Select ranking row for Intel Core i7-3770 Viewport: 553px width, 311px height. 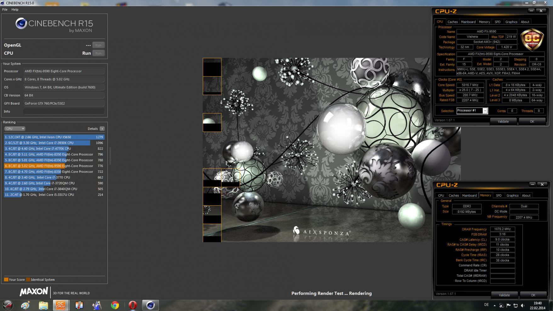[54, 178]
